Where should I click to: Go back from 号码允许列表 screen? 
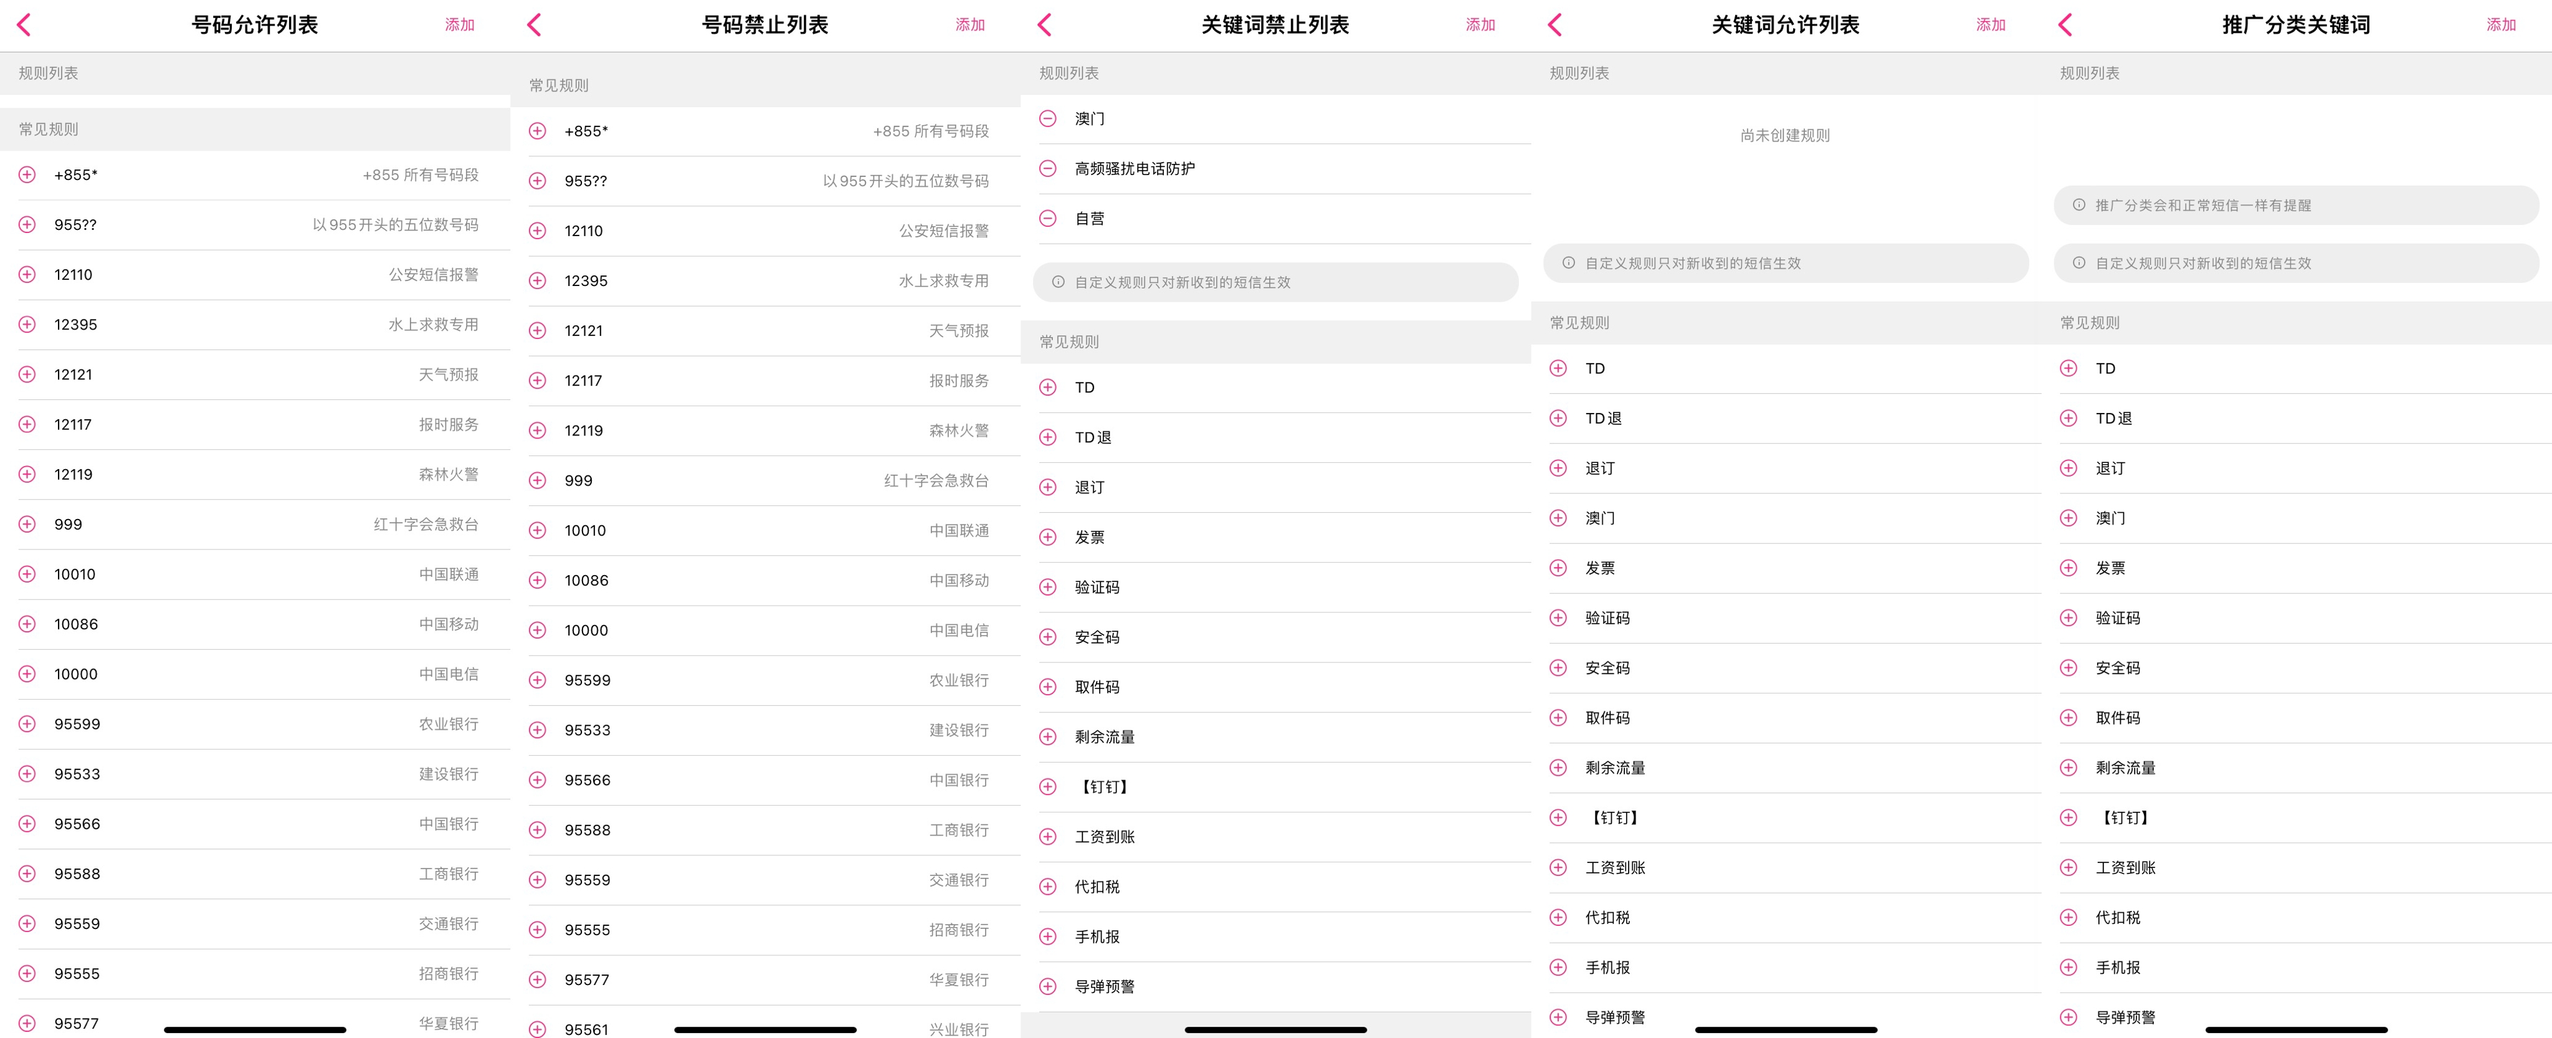pyautogui.click(x=24, y=24)
